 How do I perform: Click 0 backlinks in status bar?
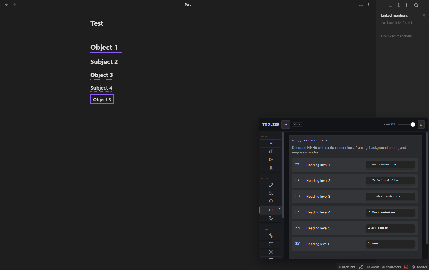coord(347,267)
